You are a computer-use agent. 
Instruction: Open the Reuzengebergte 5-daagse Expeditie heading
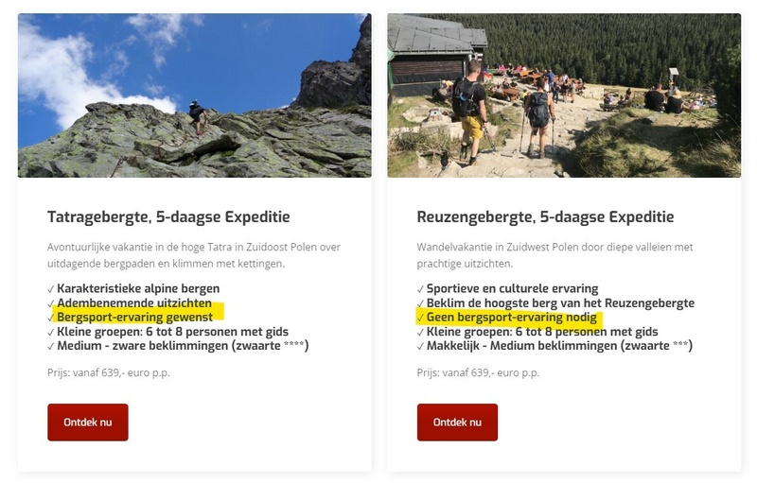click(x=546, y=216)
